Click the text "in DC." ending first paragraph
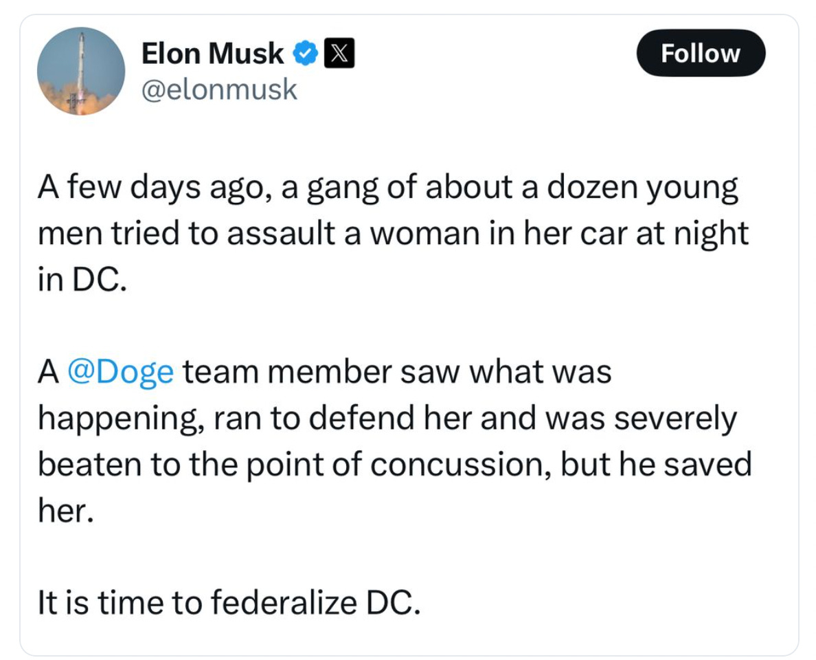This screenshot has width=816, height=660. tap(82, 282)
